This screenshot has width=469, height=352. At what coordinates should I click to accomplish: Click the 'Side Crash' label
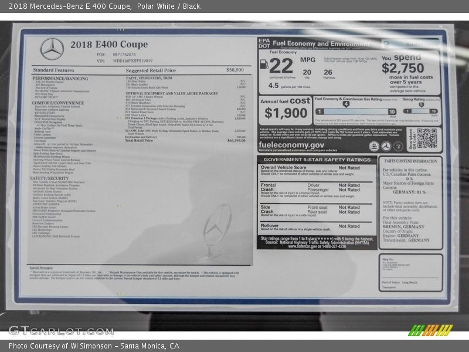coord(267,209)
